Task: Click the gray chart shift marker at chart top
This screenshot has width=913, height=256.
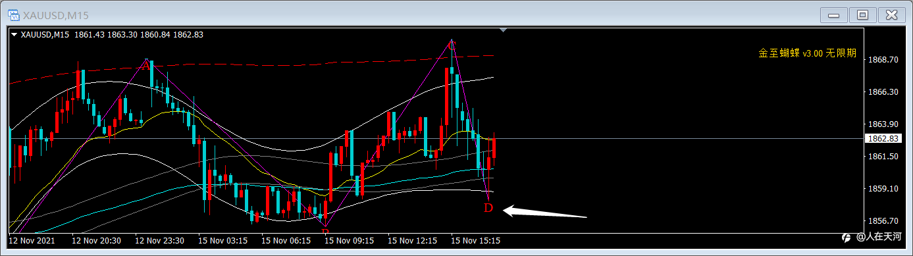Action: point(504,30)
